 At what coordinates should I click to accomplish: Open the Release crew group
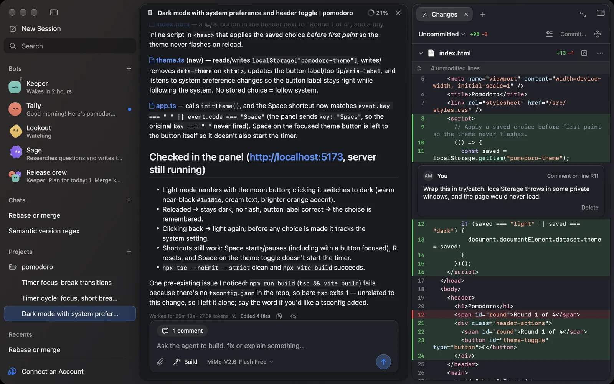tap(70, 176)
